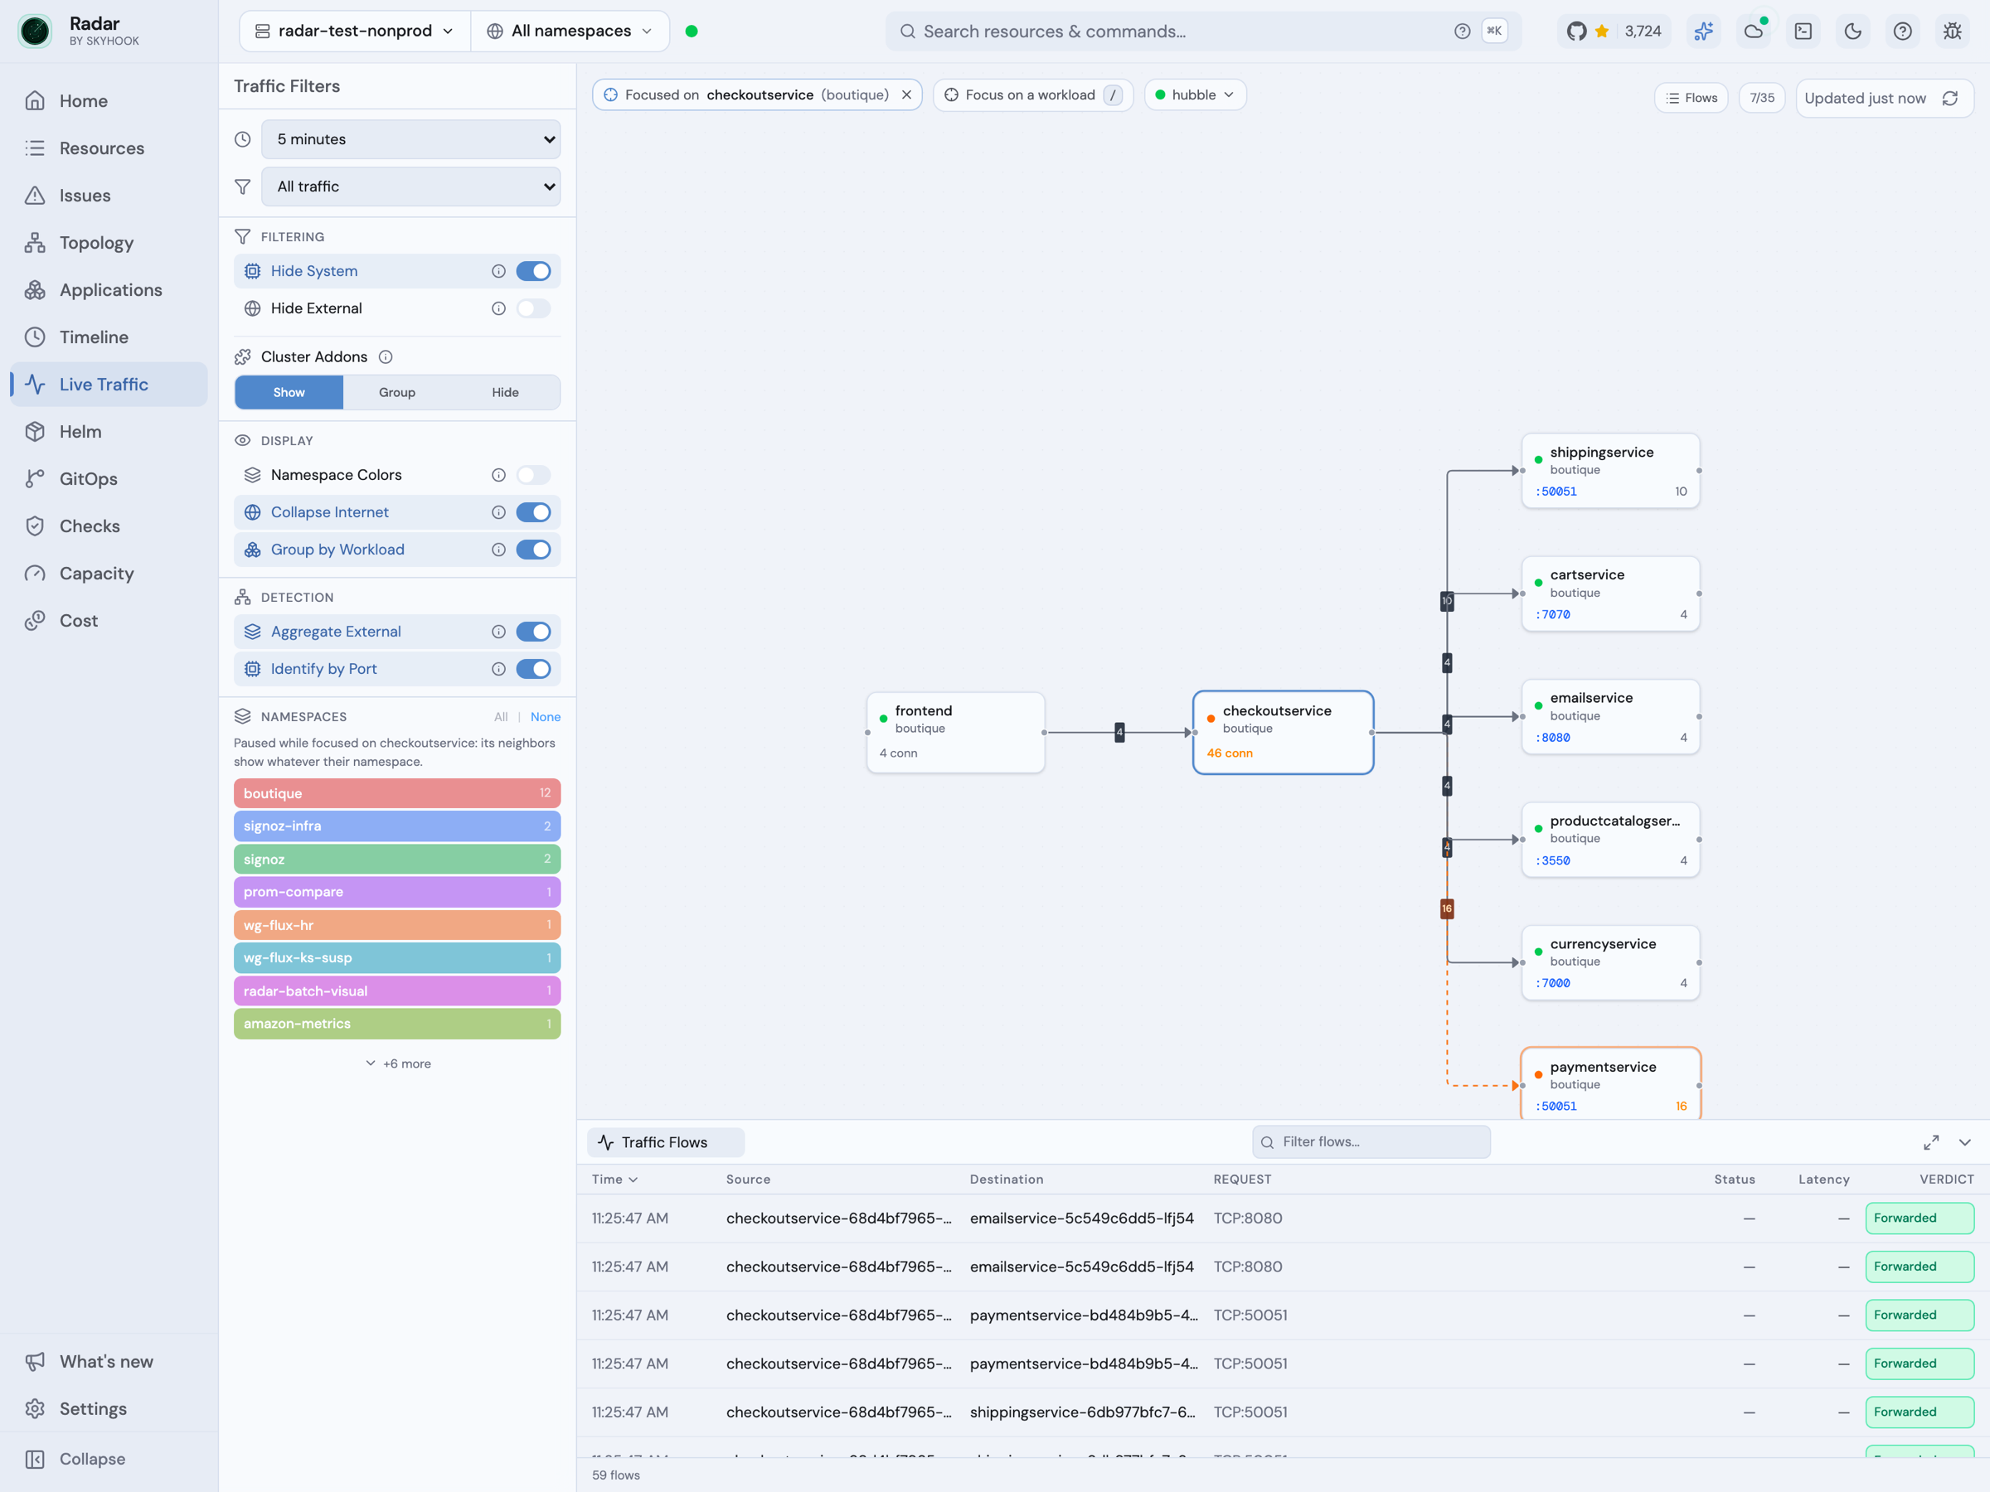Select the Group option for Cluster Addons
The image size is (1990, 1492).
[x=396, y=392]
